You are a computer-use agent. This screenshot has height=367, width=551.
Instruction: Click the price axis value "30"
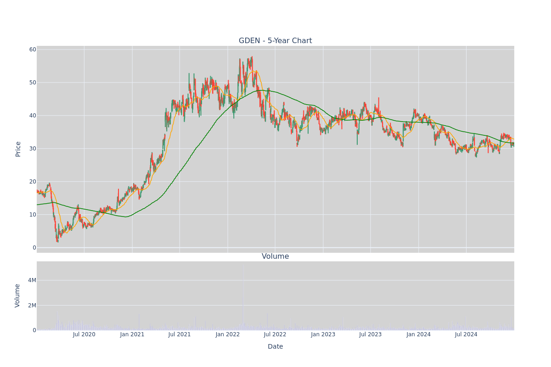pos(33,149)
